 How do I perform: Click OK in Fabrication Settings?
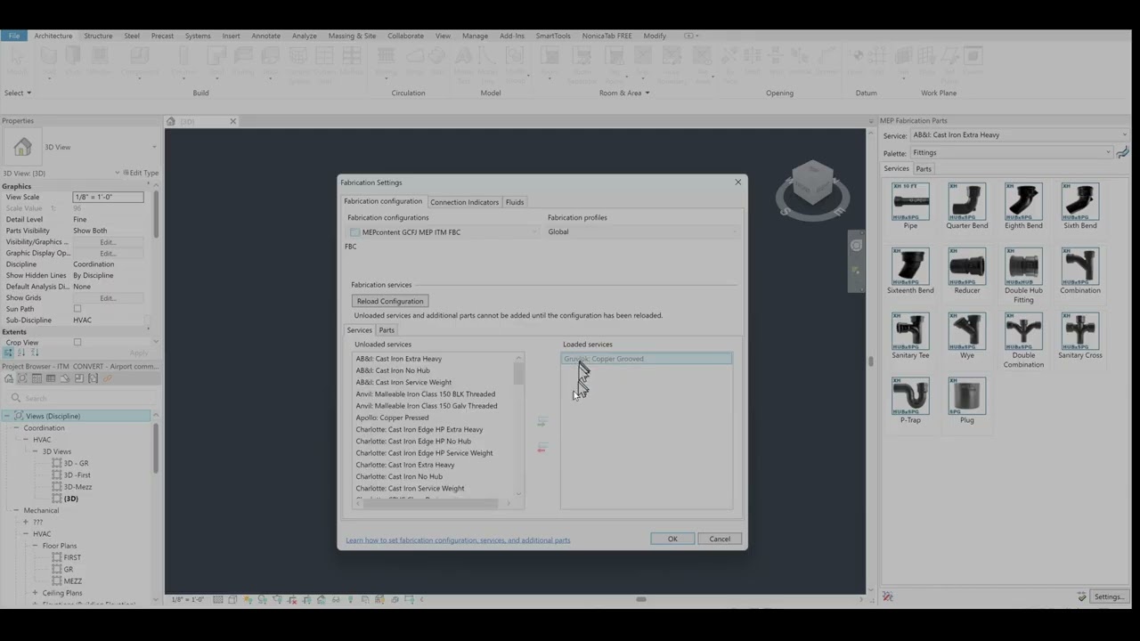click(x=672, y=539)
